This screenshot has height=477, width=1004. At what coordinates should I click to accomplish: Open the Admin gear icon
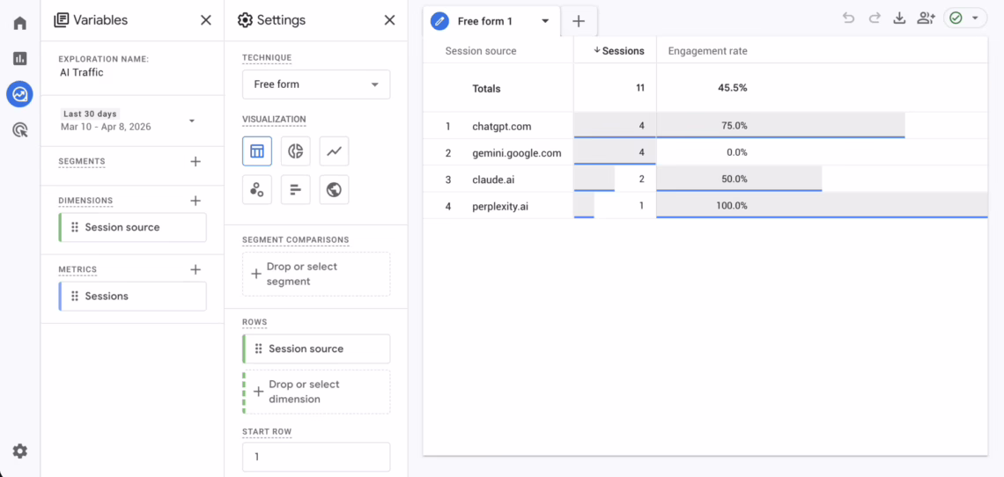pos(20,451)
